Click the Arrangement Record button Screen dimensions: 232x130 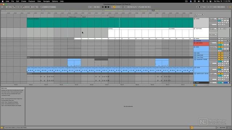coord(108,7)
